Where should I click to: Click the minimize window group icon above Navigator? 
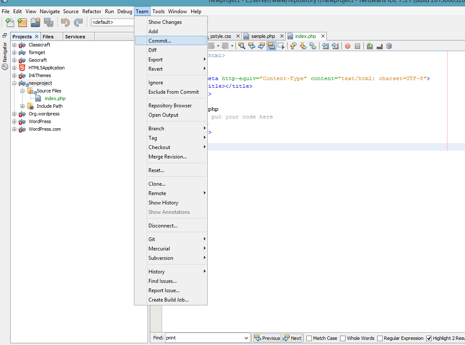point(5,35)
